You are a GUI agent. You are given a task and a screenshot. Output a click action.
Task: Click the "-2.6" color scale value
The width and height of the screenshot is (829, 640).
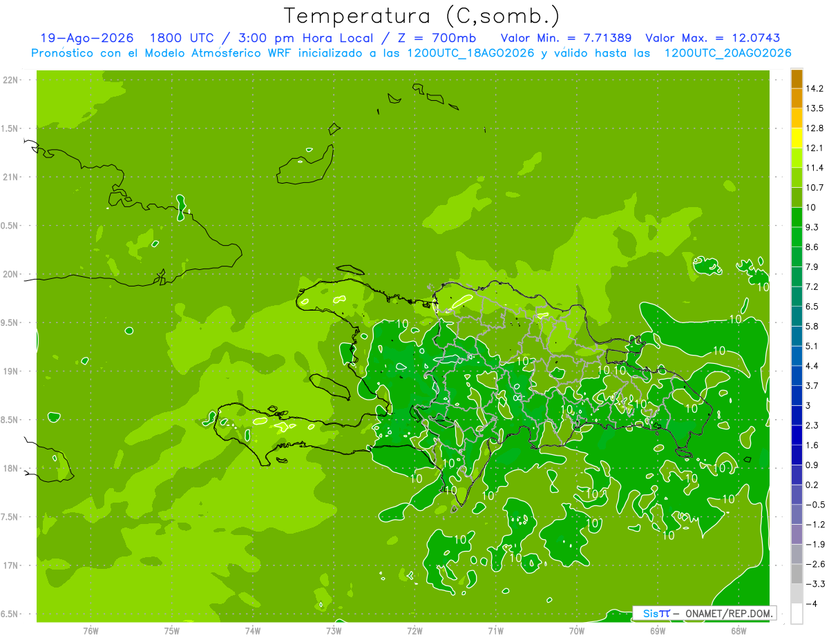point(815,564)
